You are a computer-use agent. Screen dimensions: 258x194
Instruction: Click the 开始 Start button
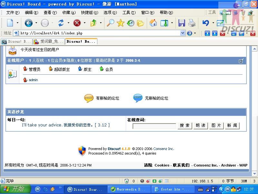tap(15, 189)
